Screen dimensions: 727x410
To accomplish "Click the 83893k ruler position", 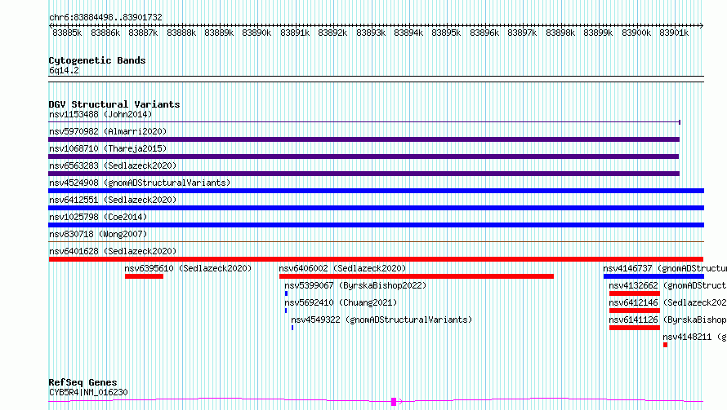I will click(371, 33).
